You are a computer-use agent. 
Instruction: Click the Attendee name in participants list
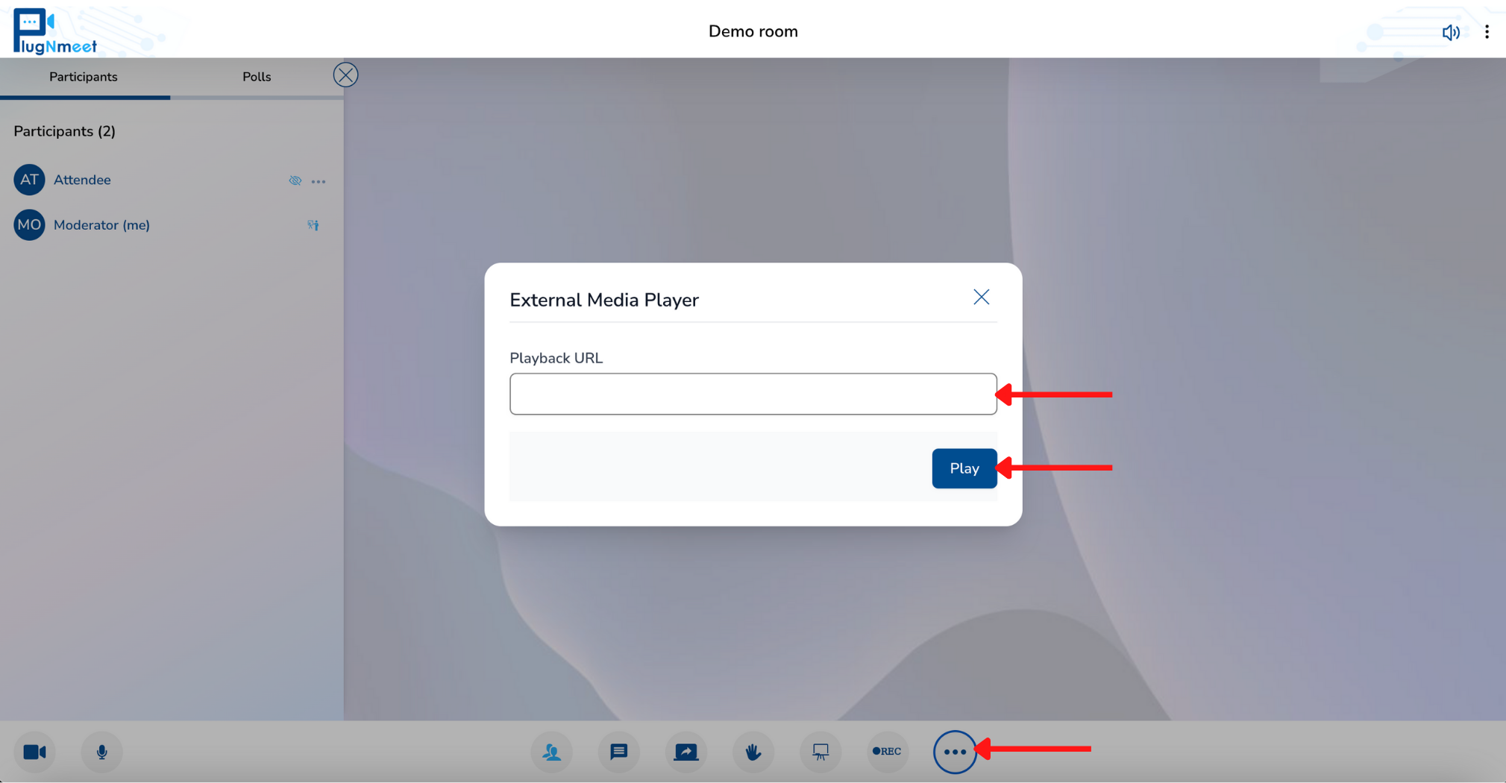[82, 180]
